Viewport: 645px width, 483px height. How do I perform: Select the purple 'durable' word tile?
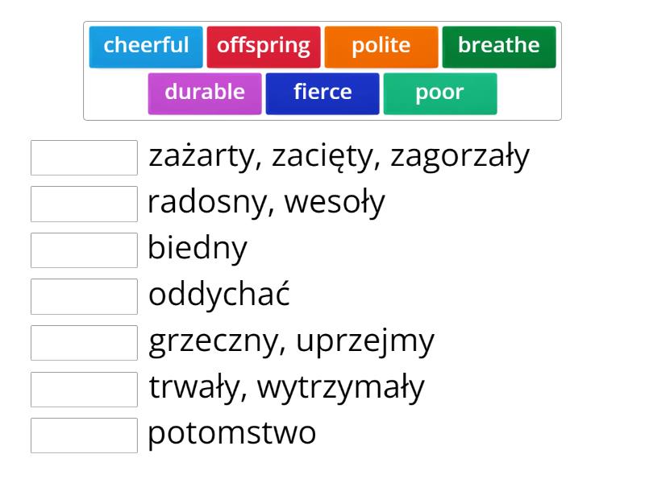205,93
